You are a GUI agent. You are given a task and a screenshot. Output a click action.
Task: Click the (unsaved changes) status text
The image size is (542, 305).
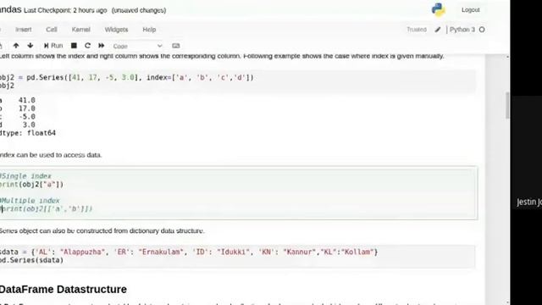139,10
